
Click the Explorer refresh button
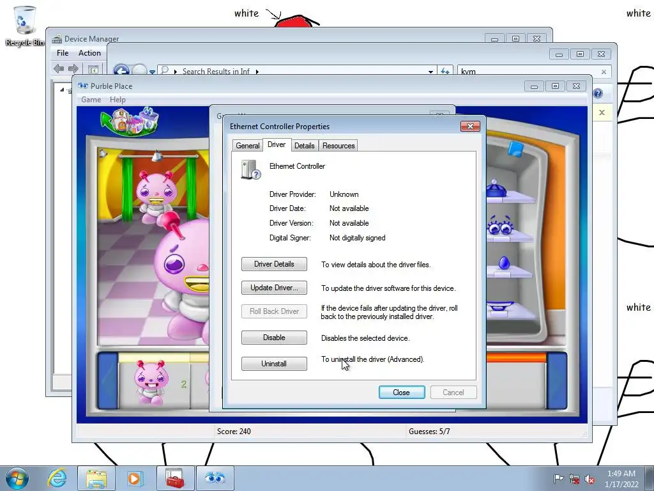(x=445, y=71)
